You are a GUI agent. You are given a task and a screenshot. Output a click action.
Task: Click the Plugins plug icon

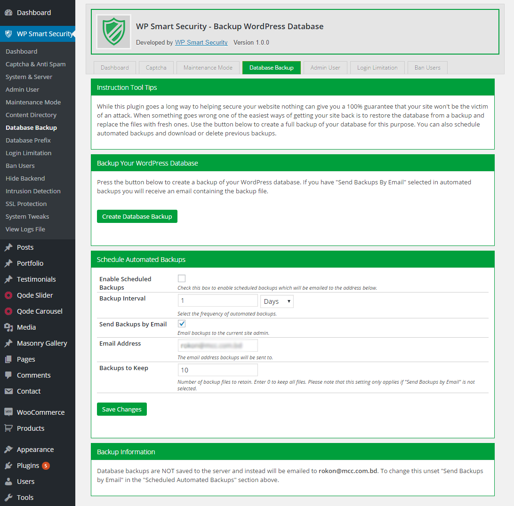(x=8, y=466)
